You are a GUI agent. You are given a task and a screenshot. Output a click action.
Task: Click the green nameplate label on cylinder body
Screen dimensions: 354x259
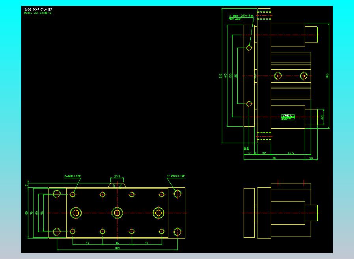(x=288, y=117)
